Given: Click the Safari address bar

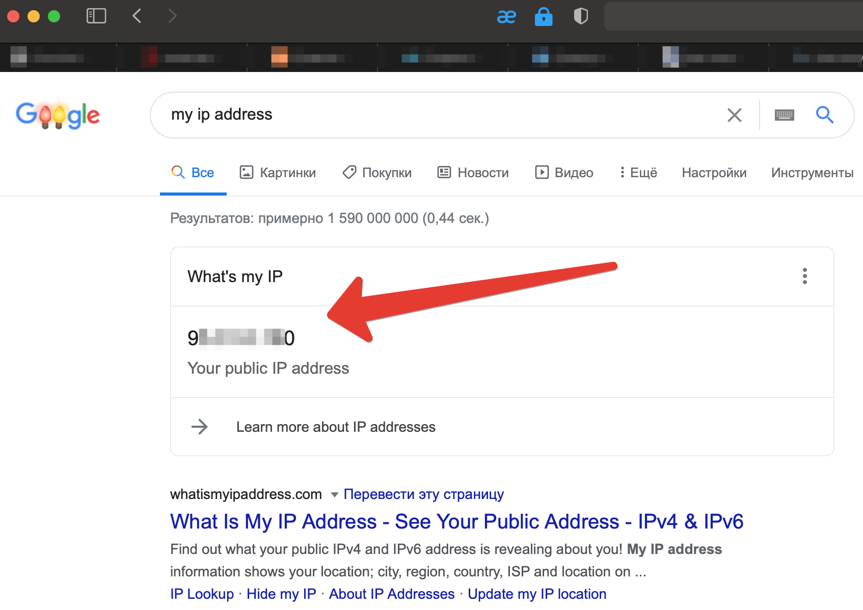Looking at the screenshot, I should pos(734,16).
